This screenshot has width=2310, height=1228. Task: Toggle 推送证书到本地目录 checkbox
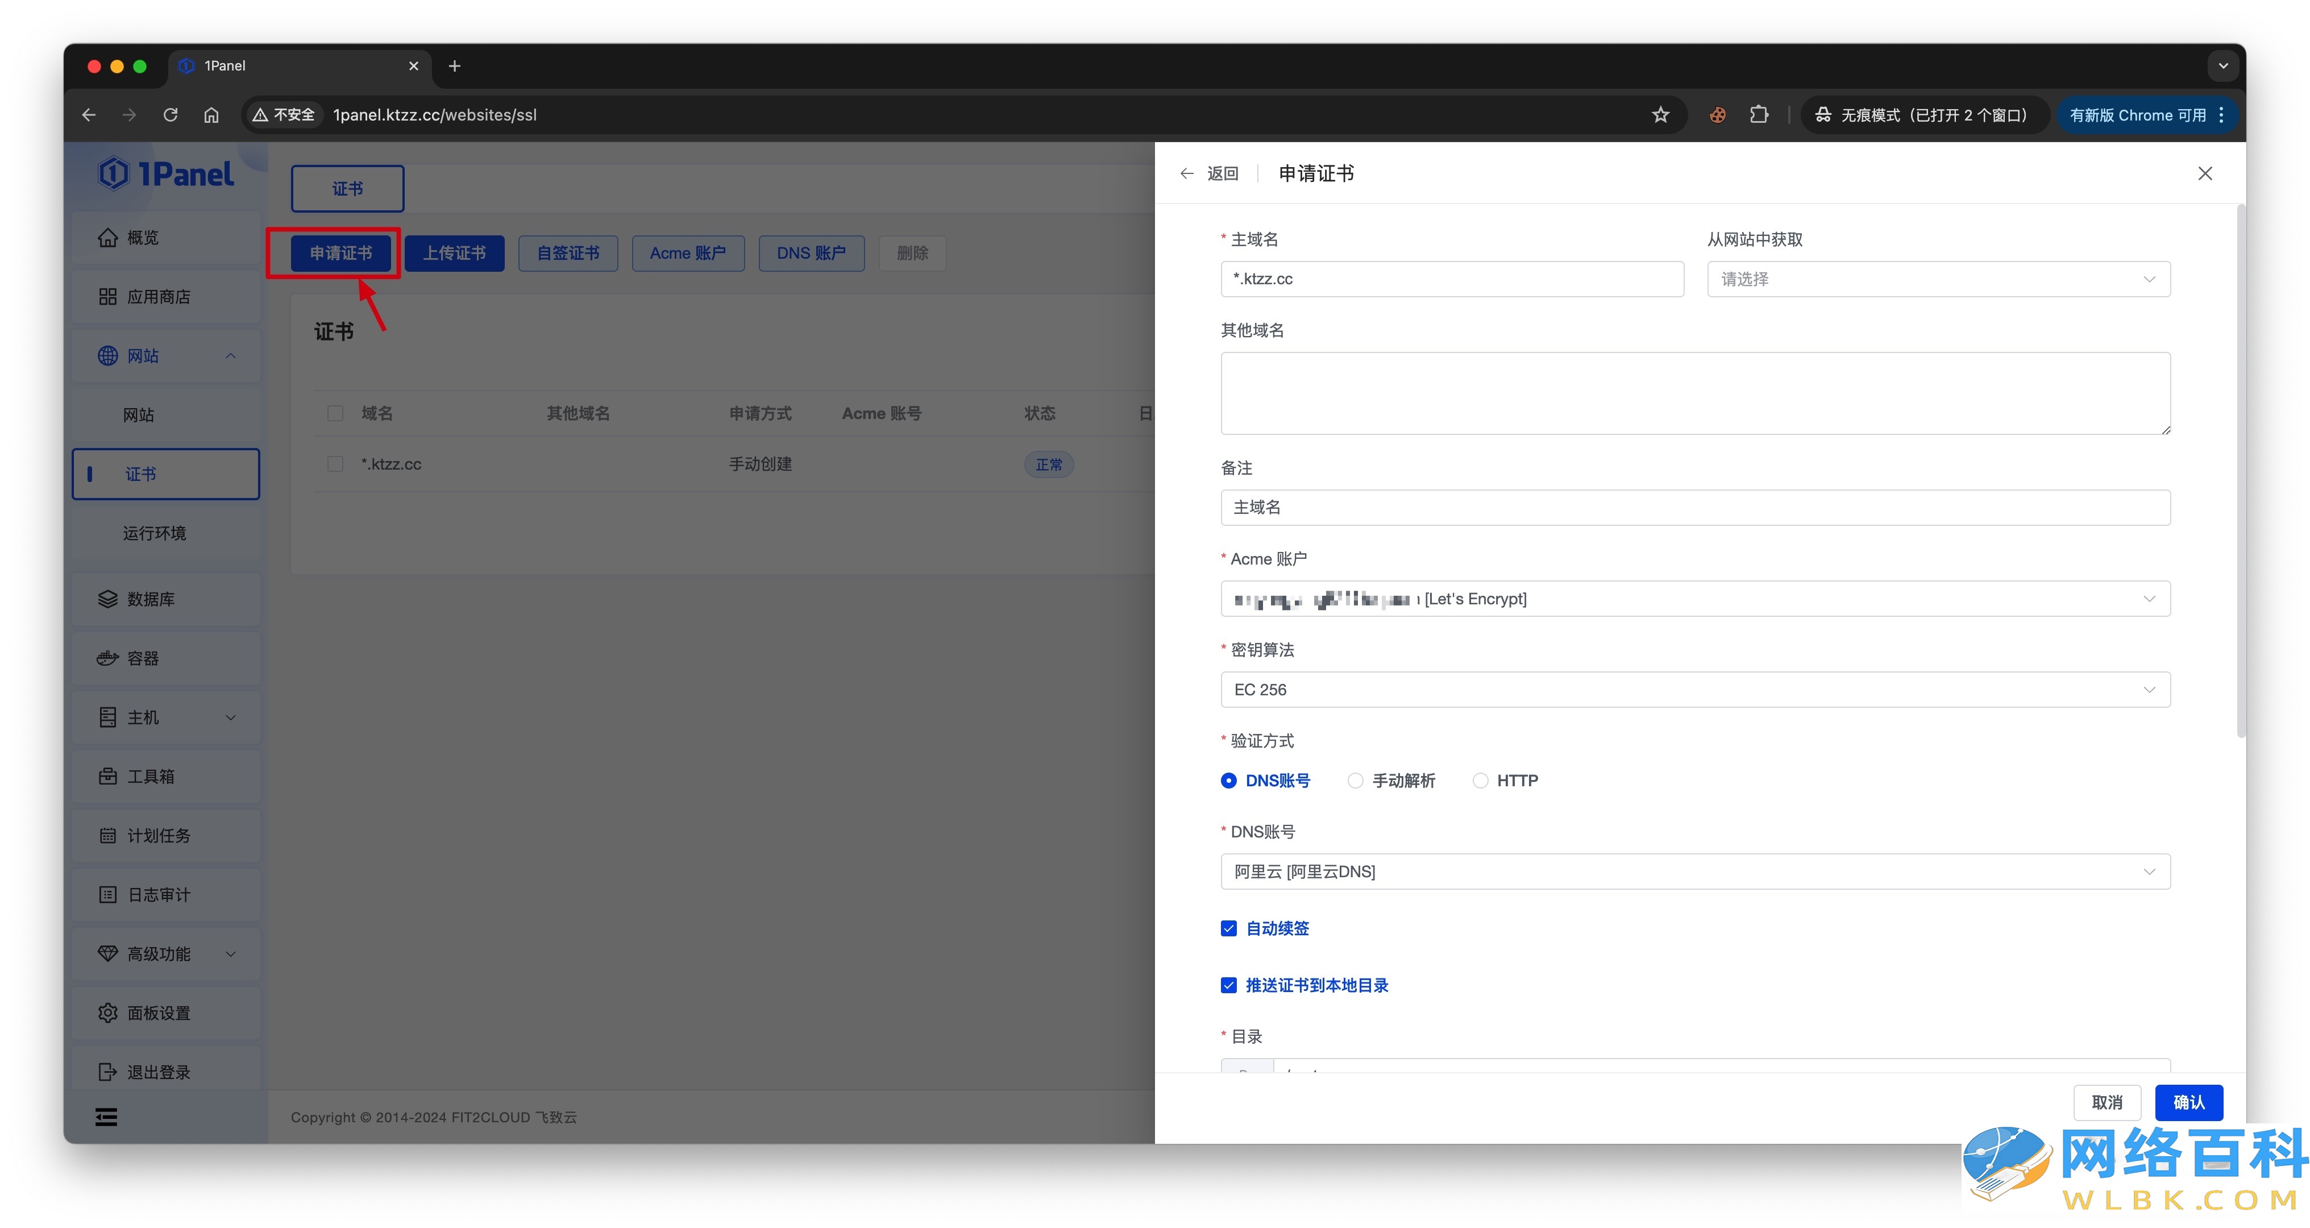[1228, 986]
